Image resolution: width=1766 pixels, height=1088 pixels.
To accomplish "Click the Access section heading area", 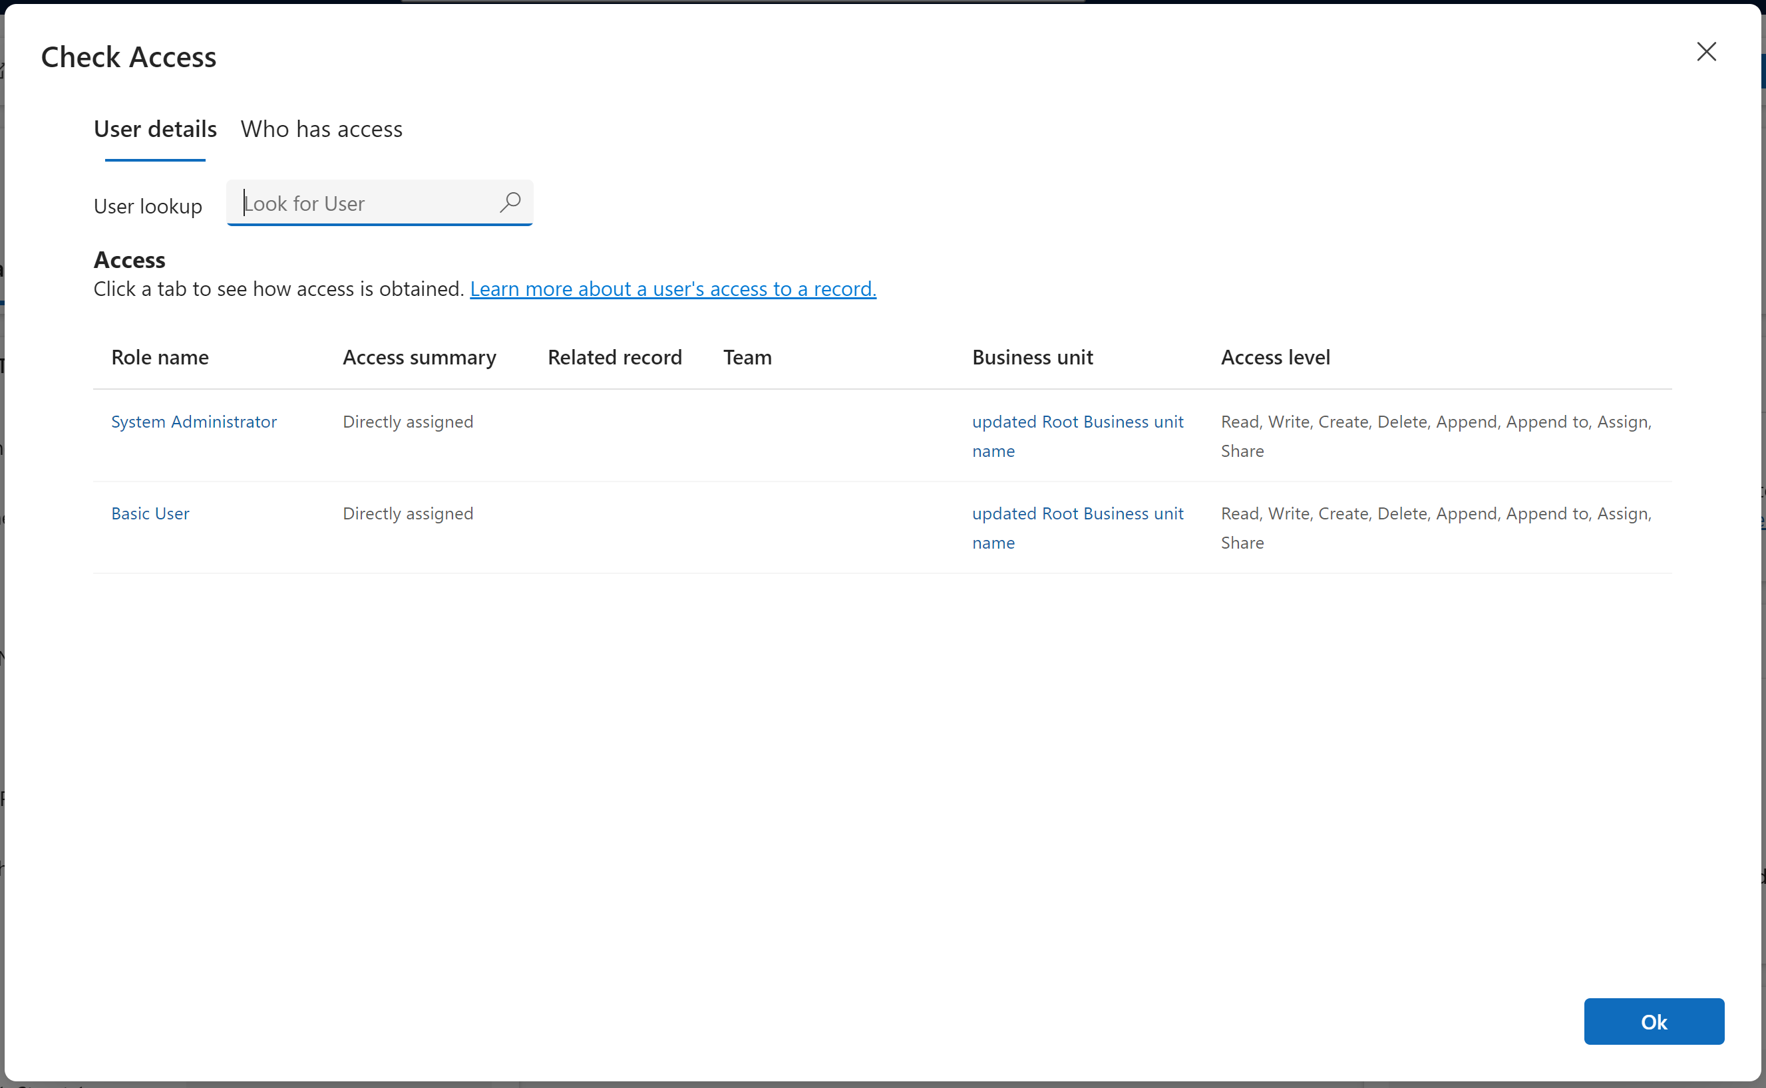I will [x=129, y=260].
